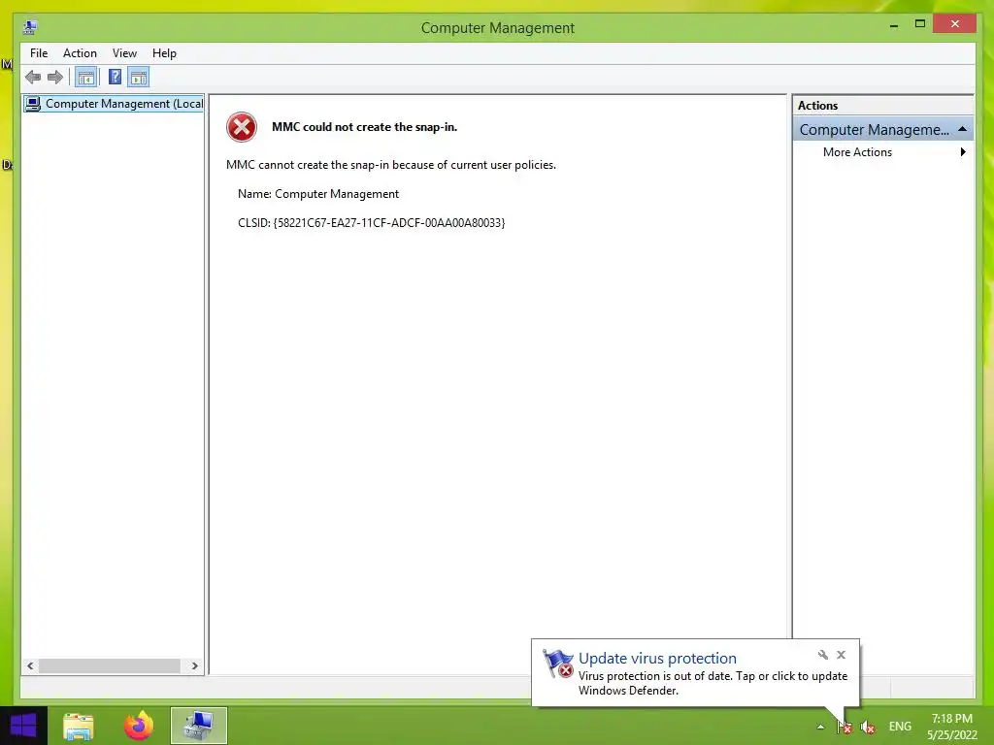994x745 pixels.
Task: Expand the More Actions submenu arrow
Action: 963,152
